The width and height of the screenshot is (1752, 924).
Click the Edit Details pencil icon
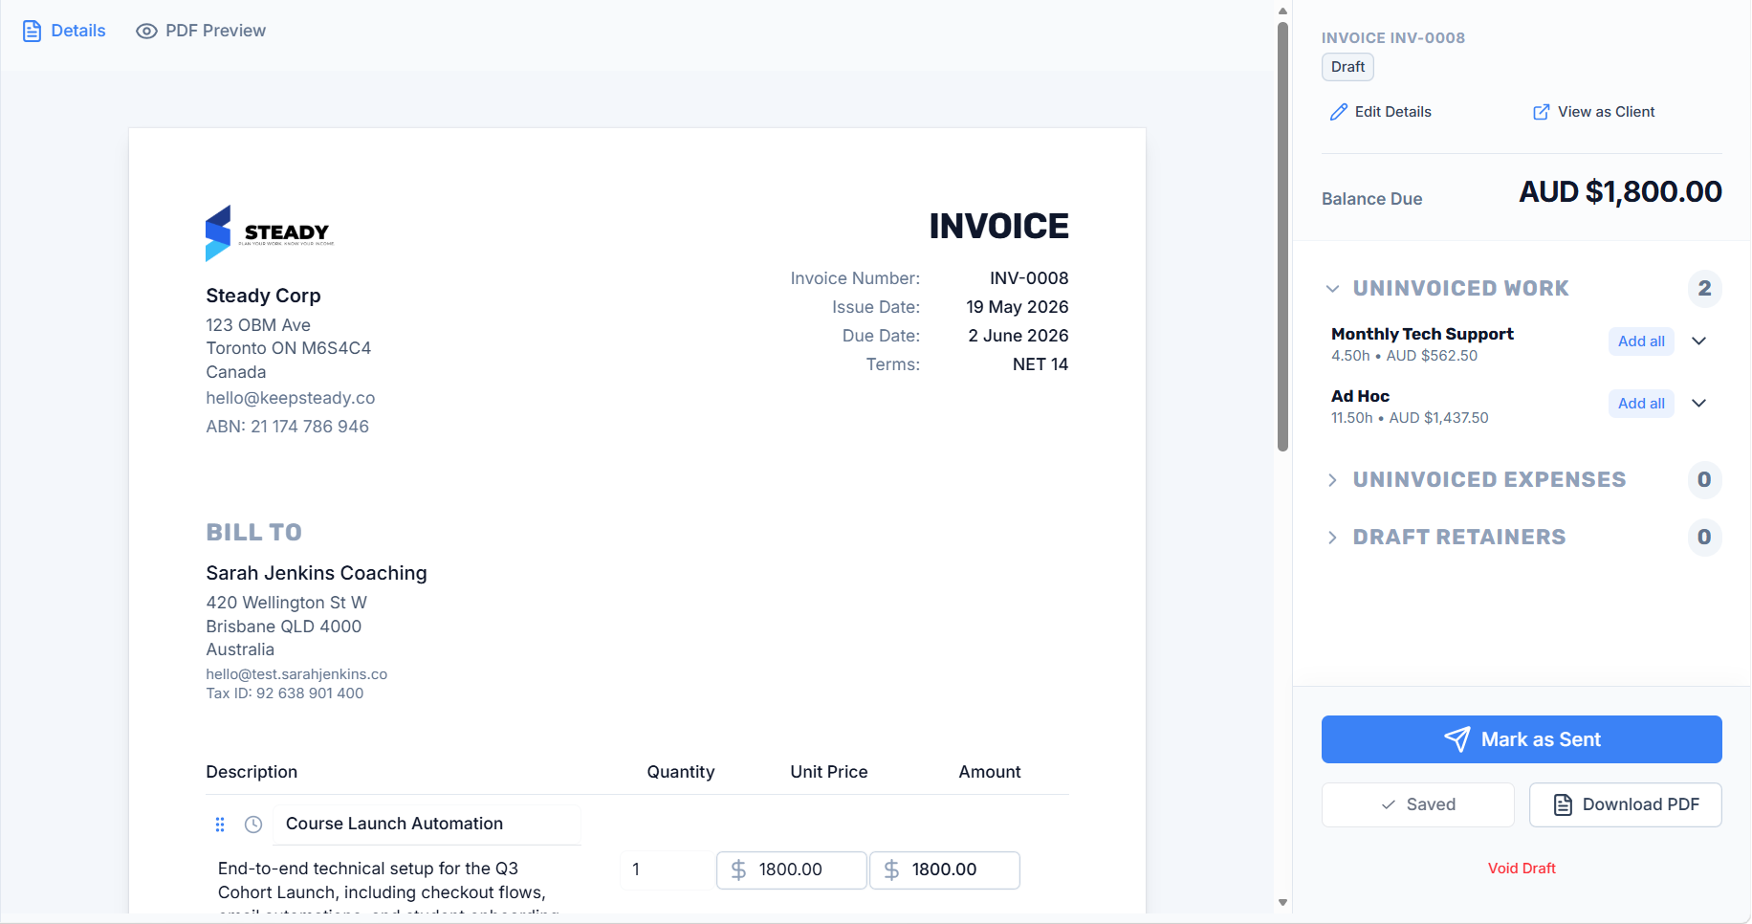tap(1338, 112)
